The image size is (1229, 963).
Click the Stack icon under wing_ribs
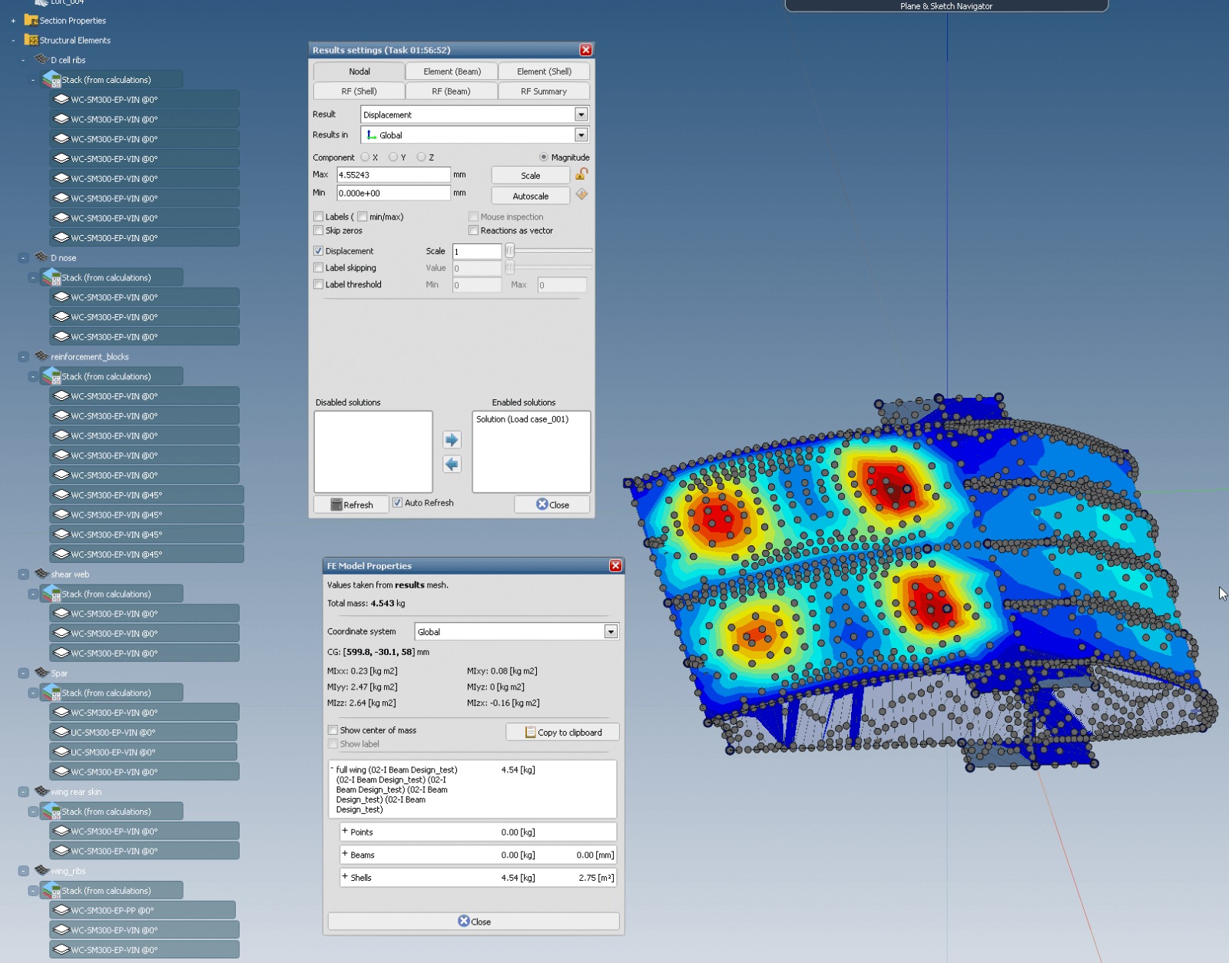coord(51,890)
